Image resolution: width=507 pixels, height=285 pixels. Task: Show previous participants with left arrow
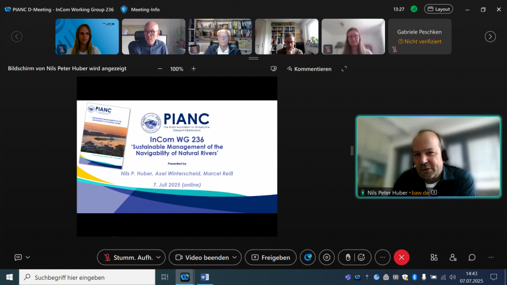pyautogui.click(x=17, y=37)
